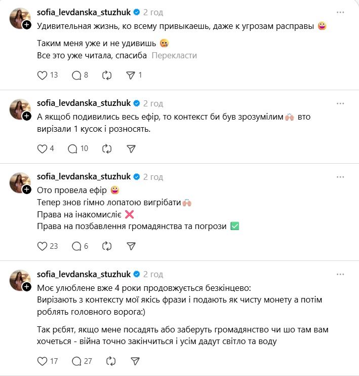
Task: Follow the author via first avatar plus badge
Action: 26,24
